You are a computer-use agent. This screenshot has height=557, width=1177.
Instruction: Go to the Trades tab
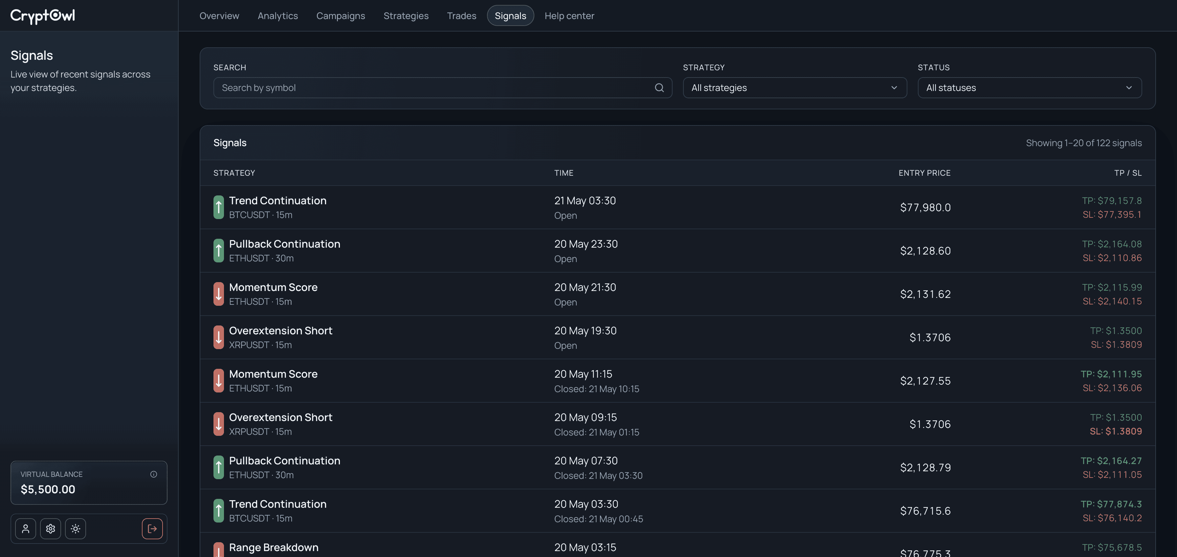tap(461, 15)
